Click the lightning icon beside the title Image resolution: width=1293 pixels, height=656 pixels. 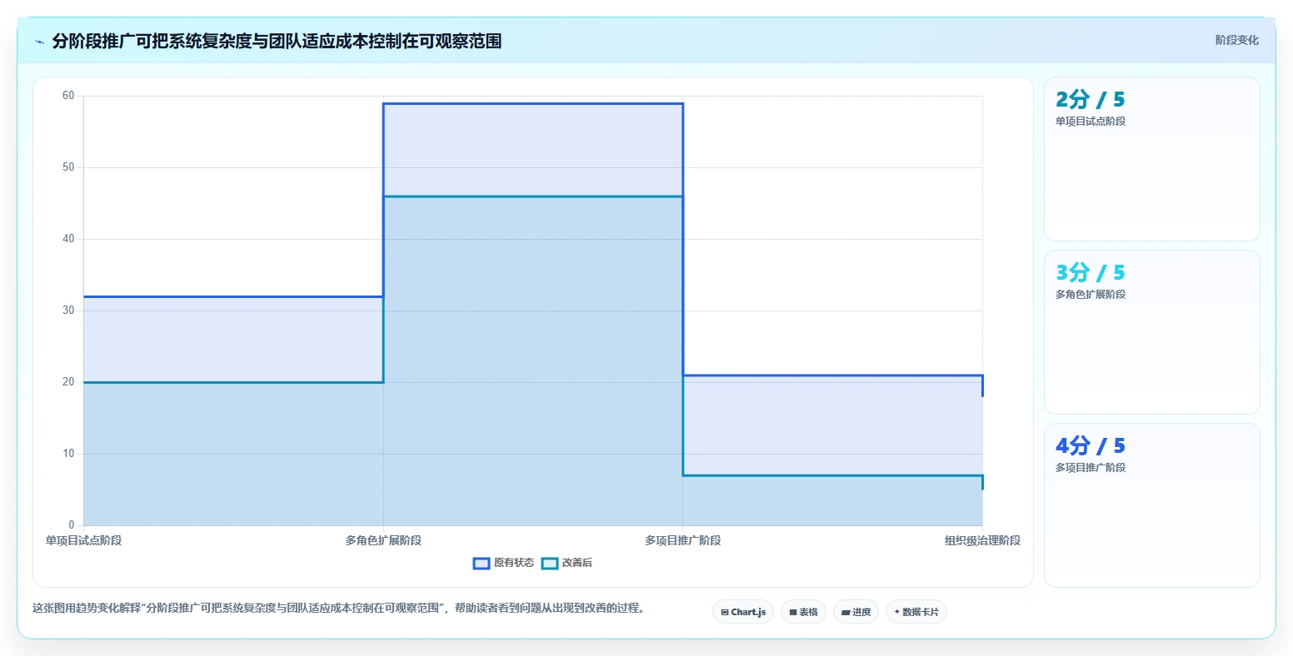point(39,41)
